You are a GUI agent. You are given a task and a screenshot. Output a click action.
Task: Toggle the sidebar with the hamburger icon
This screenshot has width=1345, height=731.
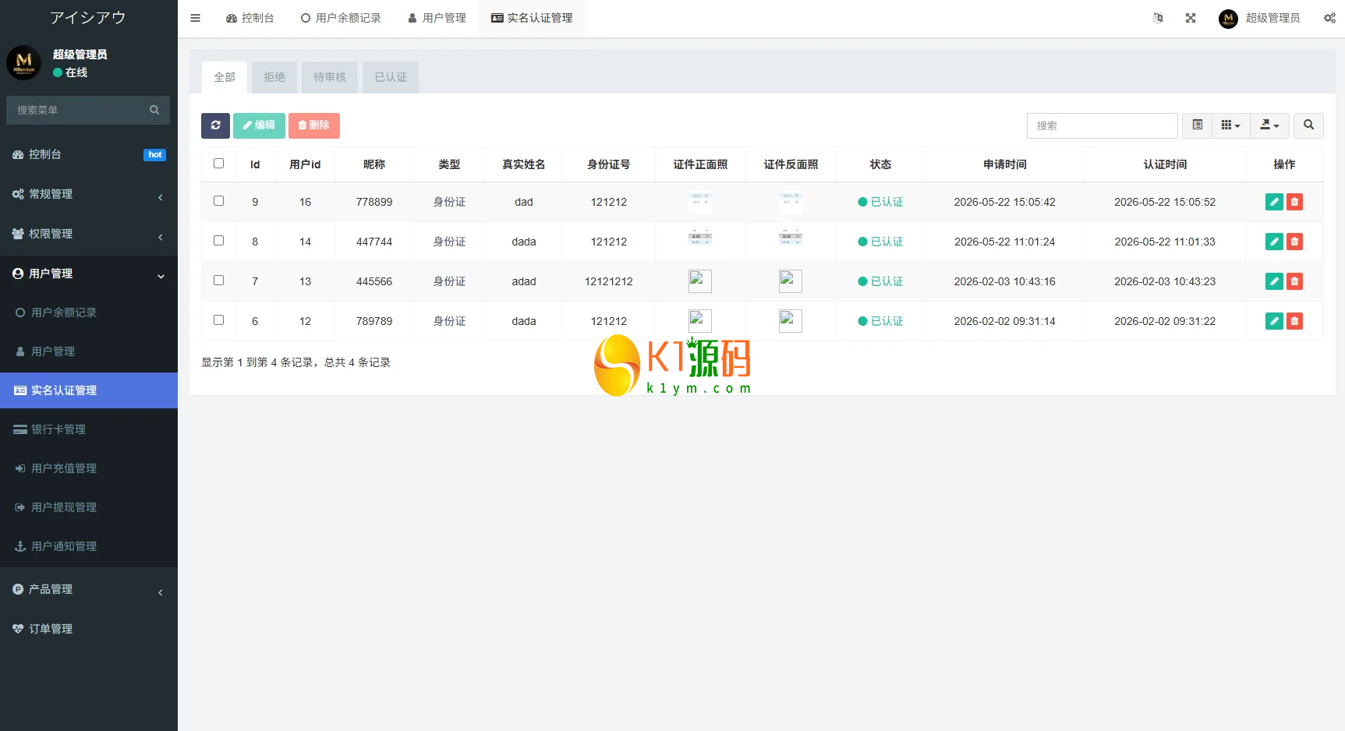point(195,18)
